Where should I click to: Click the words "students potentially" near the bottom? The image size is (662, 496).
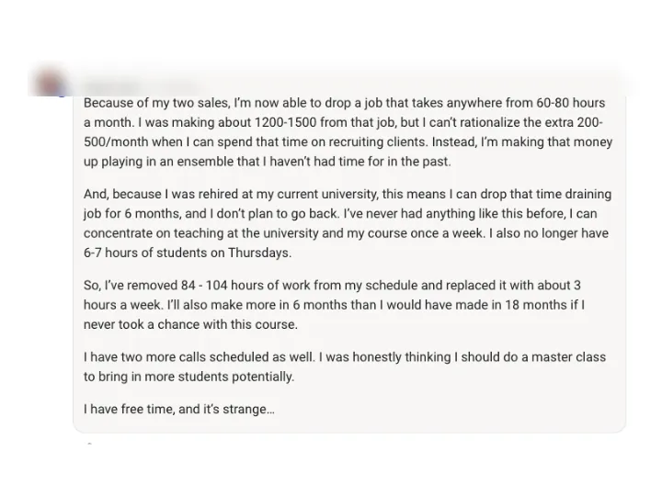[x=235, y=377]
